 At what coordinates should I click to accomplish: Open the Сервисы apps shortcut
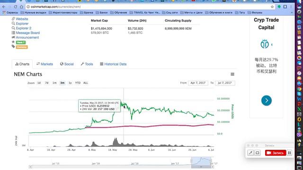point(10,13)
